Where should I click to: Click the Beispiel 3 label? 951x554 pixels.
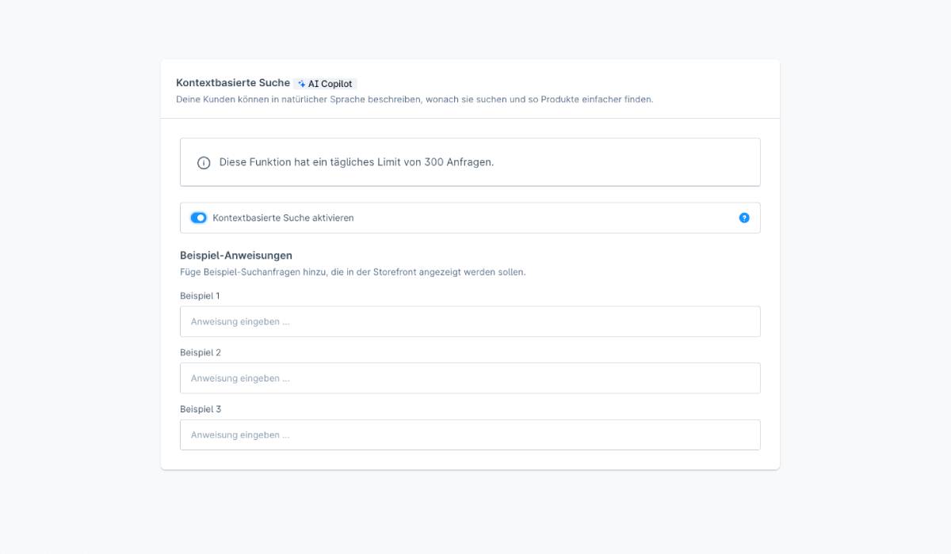click(201, 409)
